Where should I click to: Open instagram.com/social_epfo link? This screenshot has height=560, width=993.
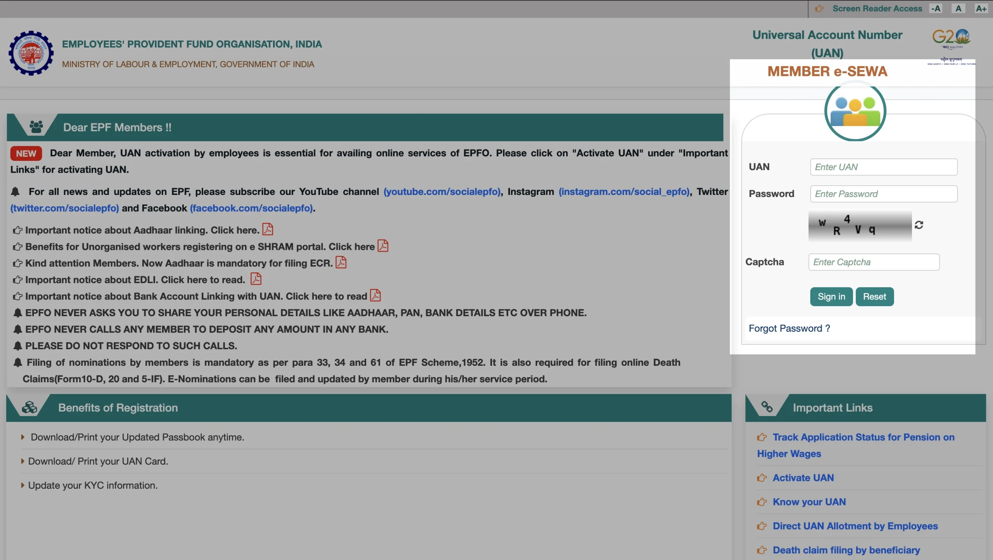pyautogui.click(x=624, y=191)
